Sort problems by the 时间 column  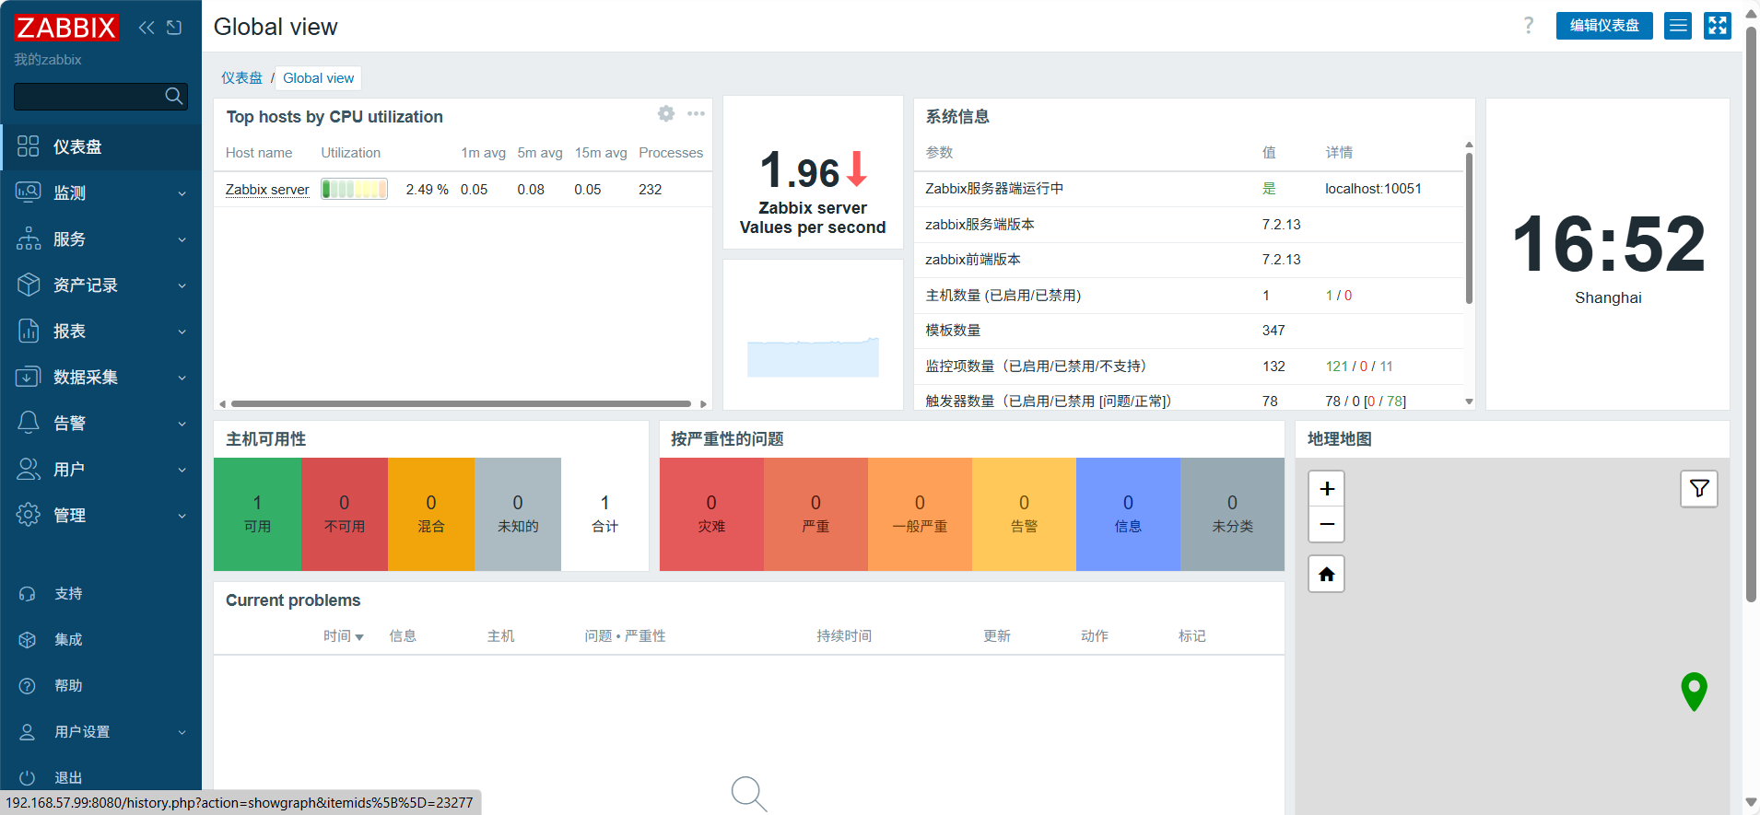click(x=343, y=636)
